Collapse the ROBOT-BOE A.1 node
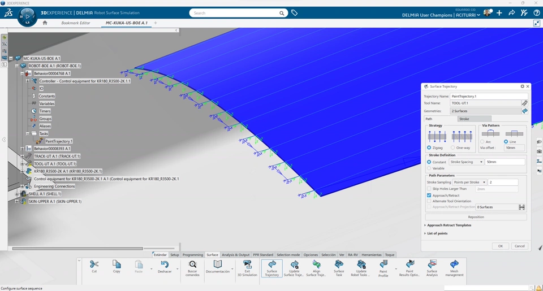543x291 pixels. pyautogui.click(x=16, y=66)
